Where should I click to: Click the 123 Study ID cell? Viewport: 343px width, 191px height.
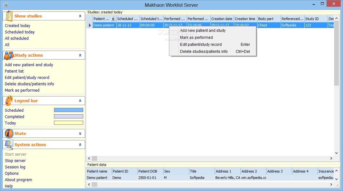[x=316, y=25]
